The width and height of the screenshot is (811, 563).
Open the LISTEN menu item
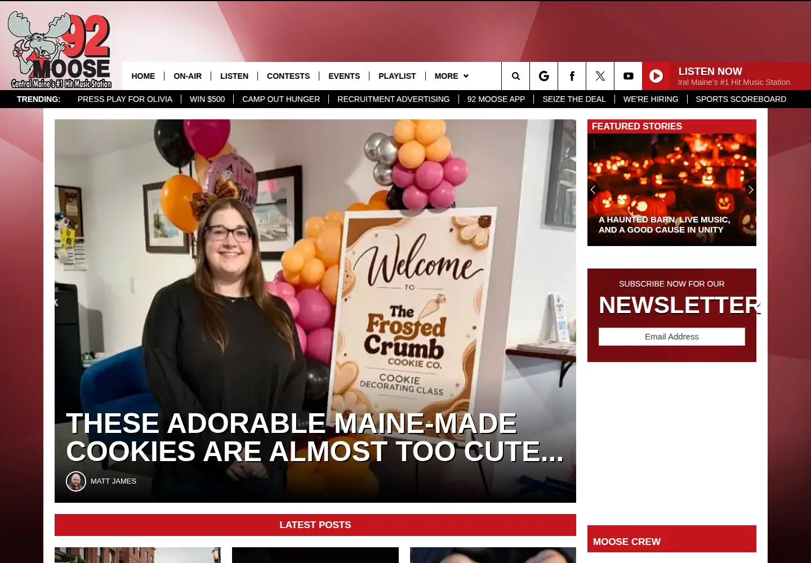click(x=234, y=76)
